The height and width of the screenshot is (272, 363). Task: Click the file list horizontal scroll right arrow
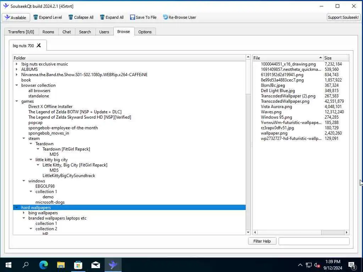pyautogui.click(x=347, y=232)
